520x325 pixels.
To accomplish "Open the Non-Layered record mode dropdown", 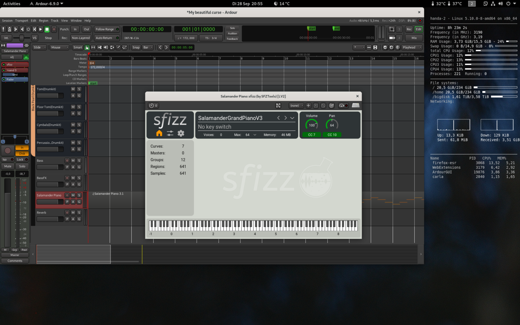I will click(x=81, y=38).
